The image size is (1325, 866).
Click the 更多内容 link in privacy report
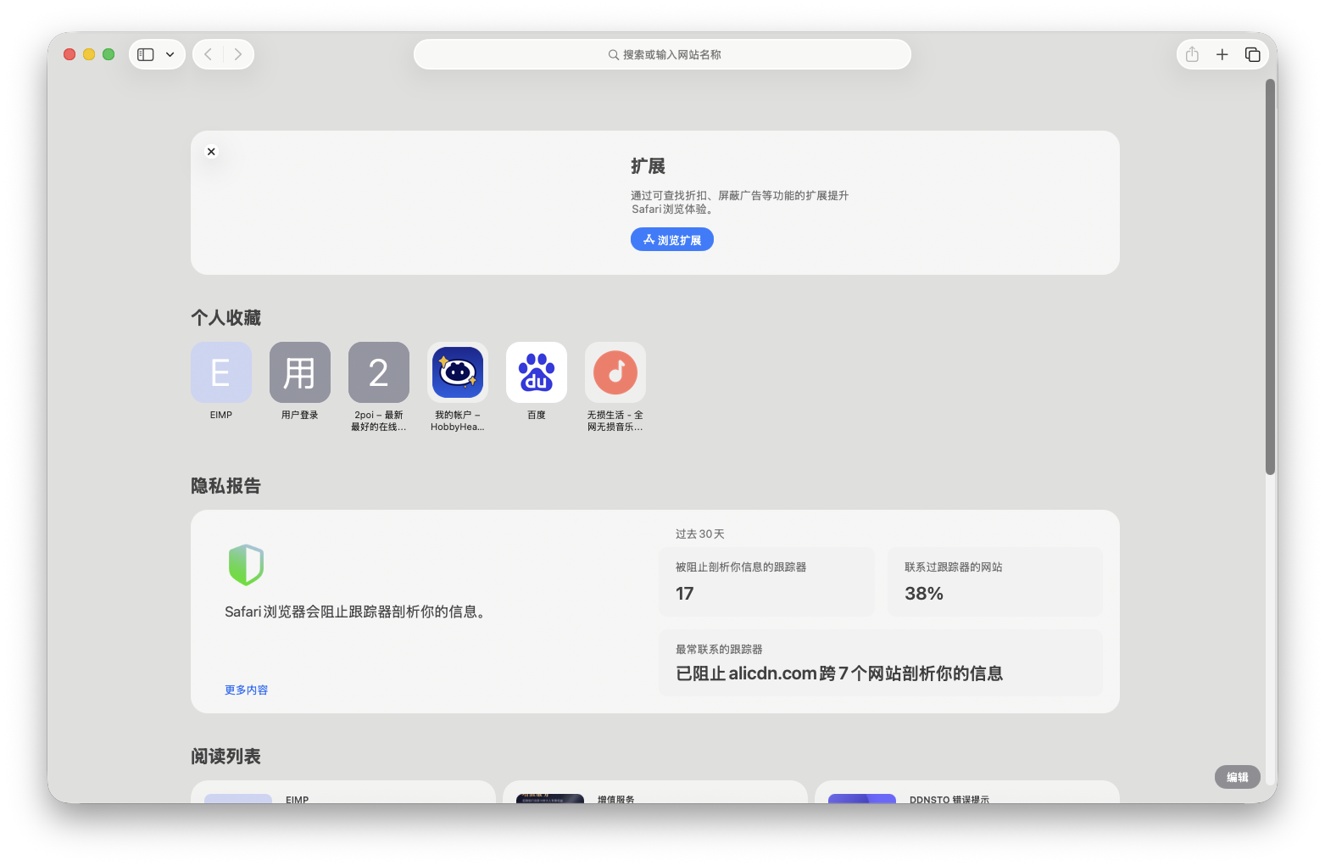pos(246,690)
